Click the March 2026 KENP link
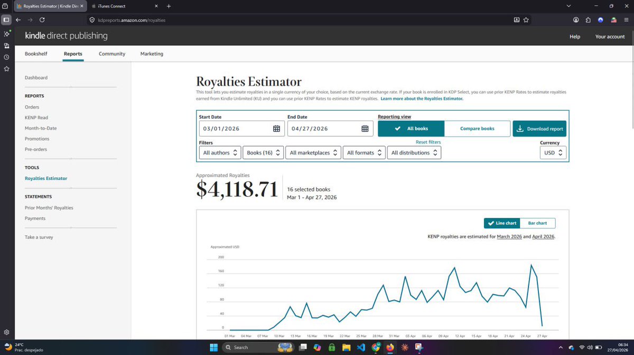The image size is (634, 355). 510,237
